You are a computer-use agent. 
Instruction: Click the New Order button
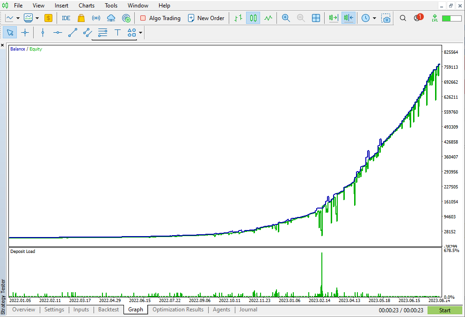point(206,18)
